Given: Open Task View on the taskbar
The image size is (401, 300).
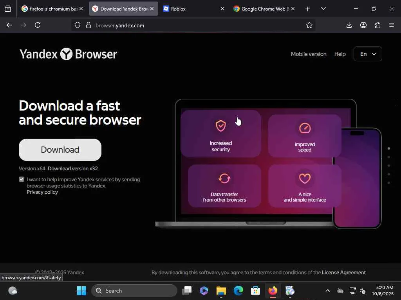Looking at the screenshot, I should pyautogui.click(x=187, y=291).
